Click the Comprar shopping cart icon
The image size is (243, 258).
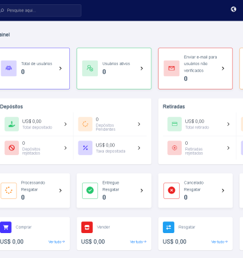(x=5, y=227)
